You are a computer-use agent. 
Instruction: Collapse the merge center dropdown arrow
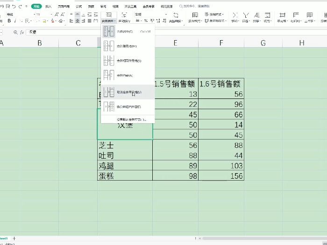(x=115, y=21)
